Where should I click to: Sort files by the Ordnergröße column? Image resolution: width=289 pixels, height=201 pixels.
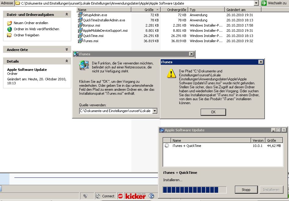point(174,10)
